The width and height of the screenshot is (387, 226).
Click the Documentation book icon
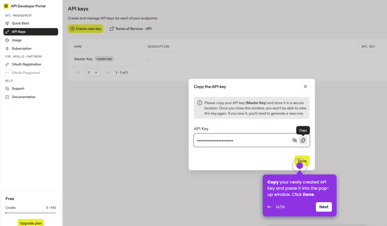coord(7,97)
